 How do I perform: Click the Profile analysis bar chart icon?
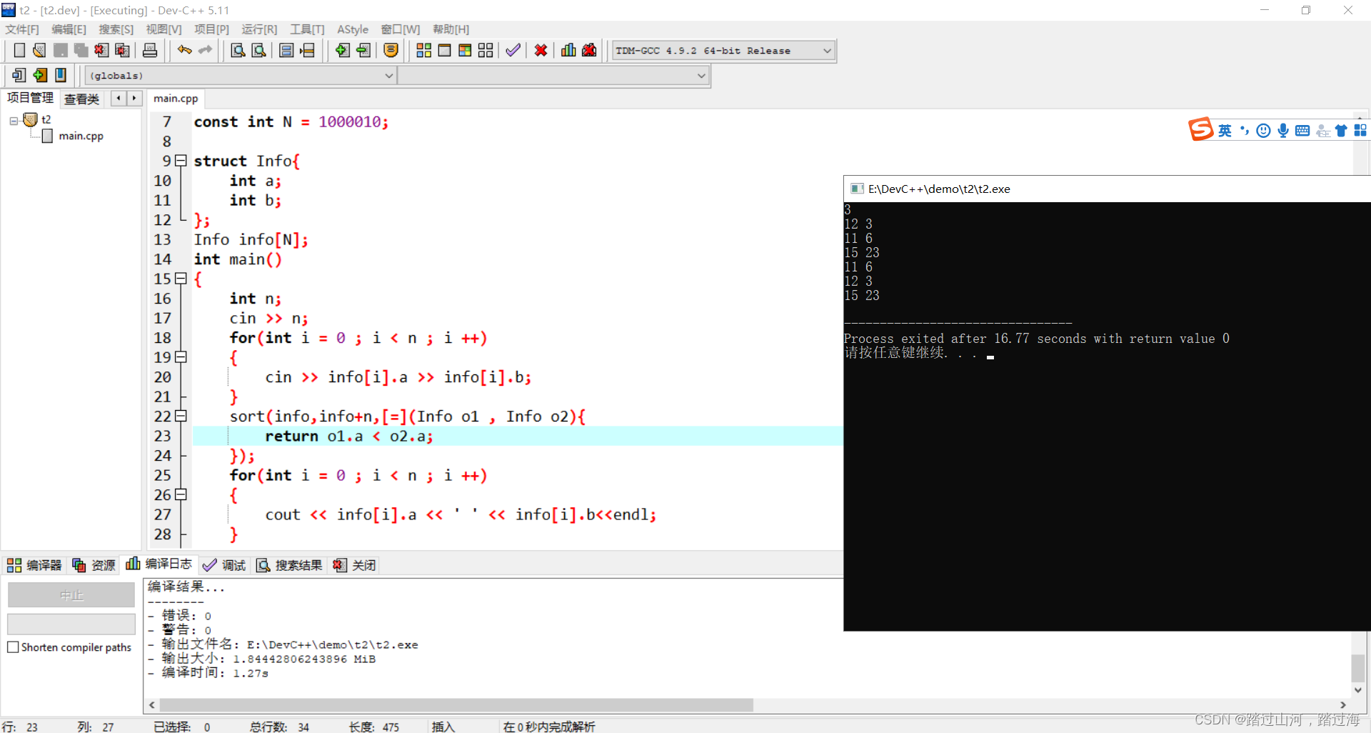tap(568, 50)
